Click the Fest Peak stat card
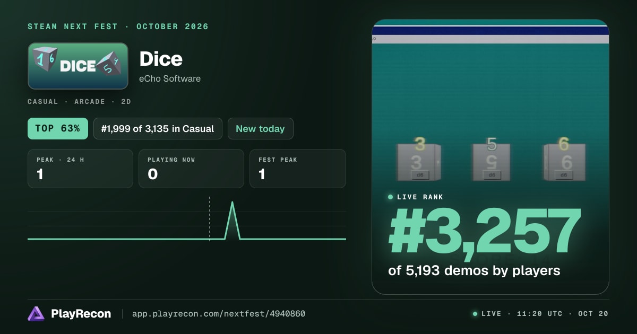The width and height of the screenshot is (637, 334). pyautogui.click(x=298, y=169)
